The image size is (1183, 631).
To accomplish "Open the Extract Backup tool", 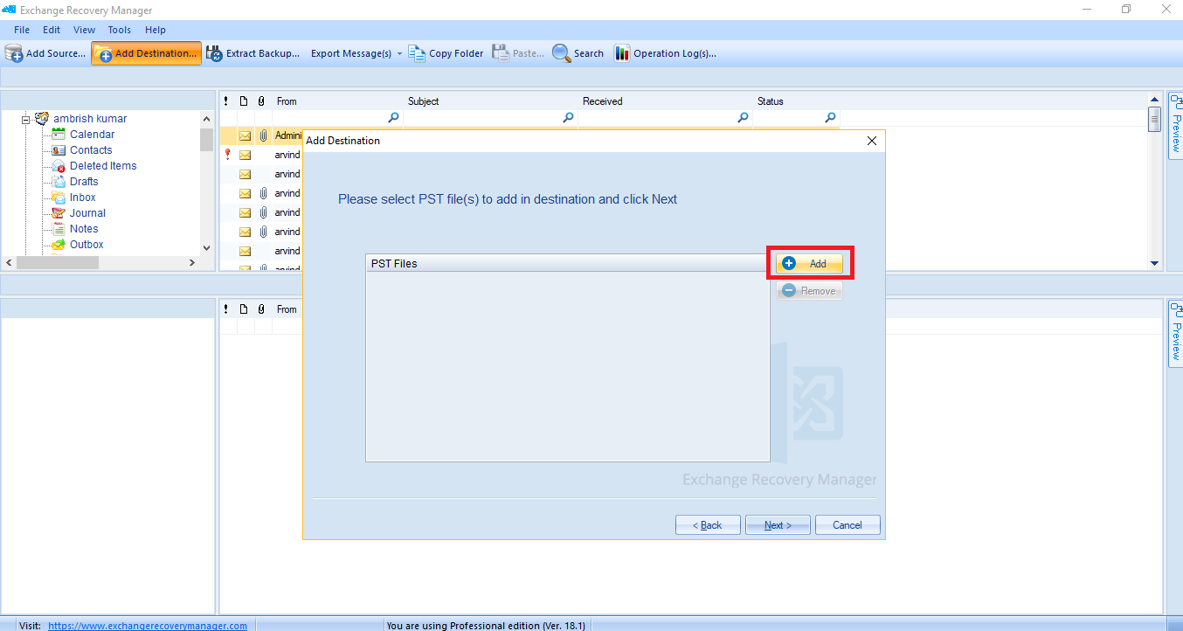I will pyautogui.click(x=253, y=53).
